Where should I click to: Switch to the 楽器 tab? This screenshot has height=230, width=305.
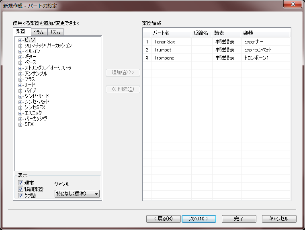pyautogui.click(x=22, y=31)
